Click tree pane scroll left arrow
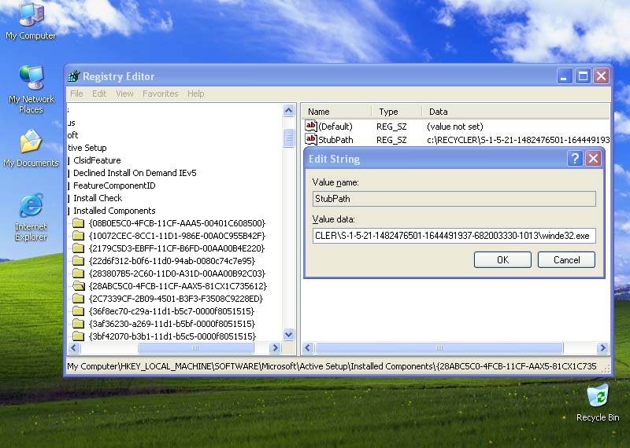This screenshot has height=448, width=630. coord(74,347)
